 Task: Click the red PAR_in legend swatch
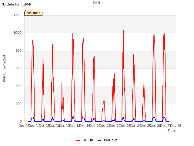coord(78,141)
